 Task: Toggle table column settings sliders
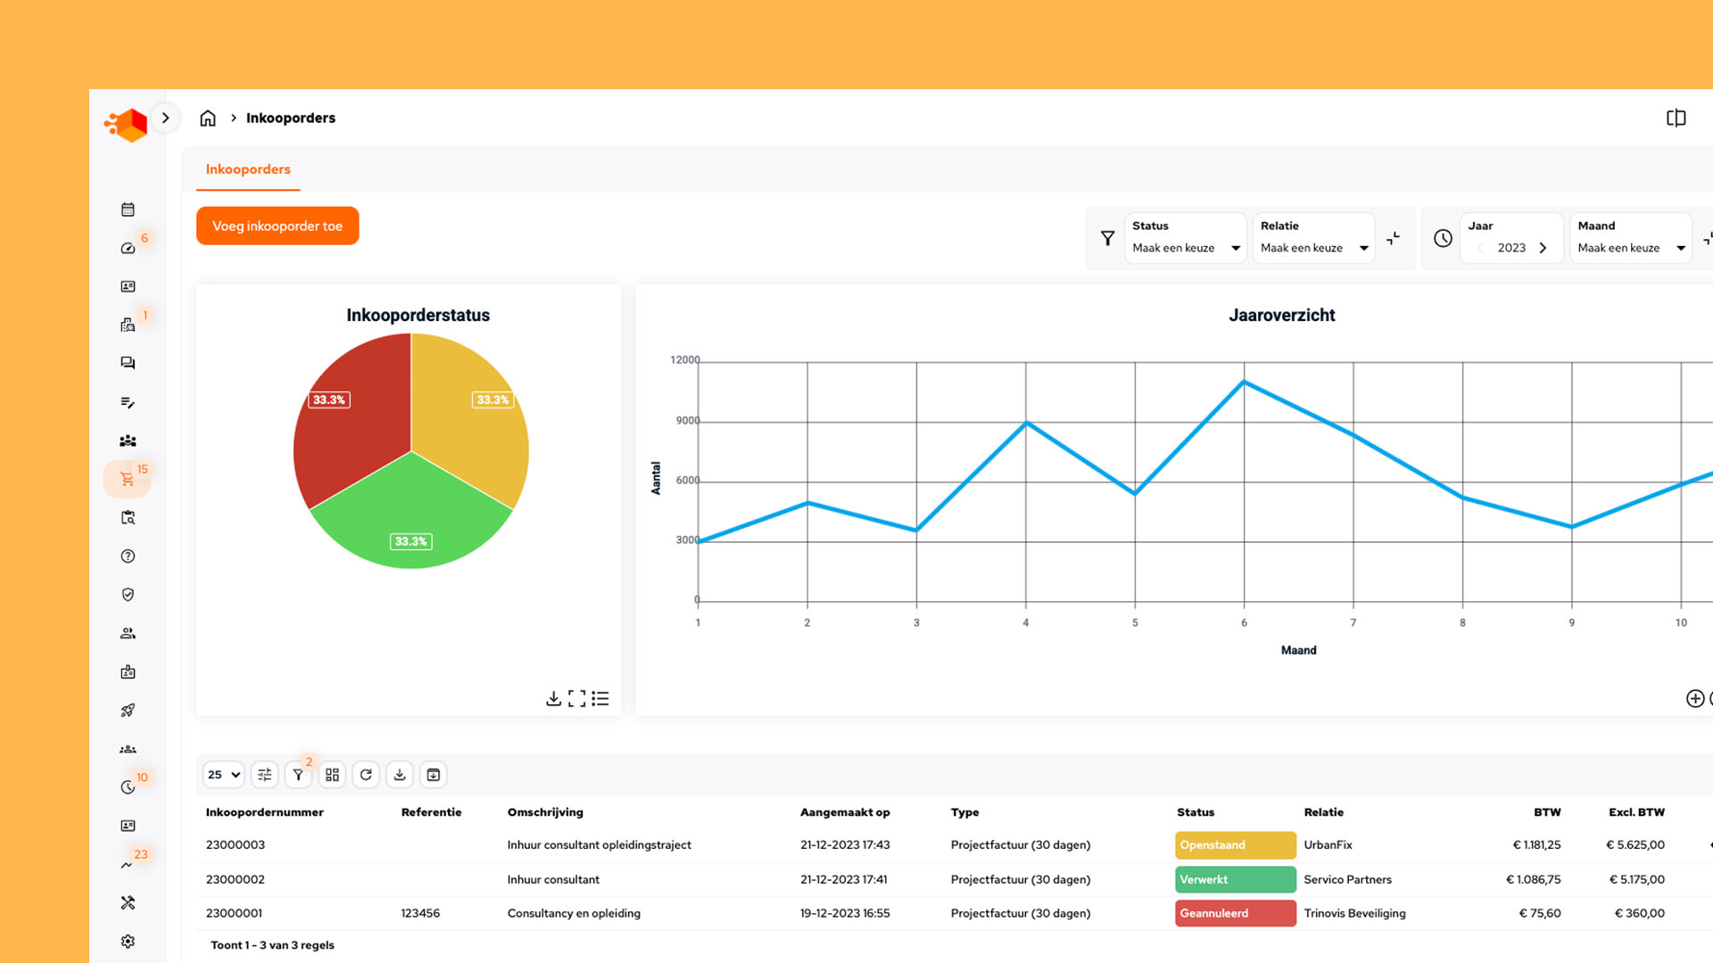pyautogui.click(x=264, y=775)
